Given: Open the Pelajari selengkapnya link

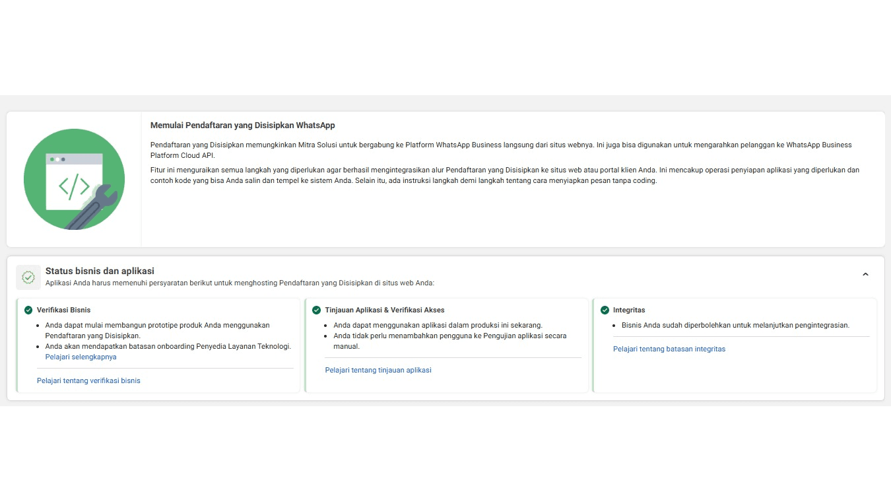Looking at the screenshot, I should pyautogui.click(x=81, y=357).
